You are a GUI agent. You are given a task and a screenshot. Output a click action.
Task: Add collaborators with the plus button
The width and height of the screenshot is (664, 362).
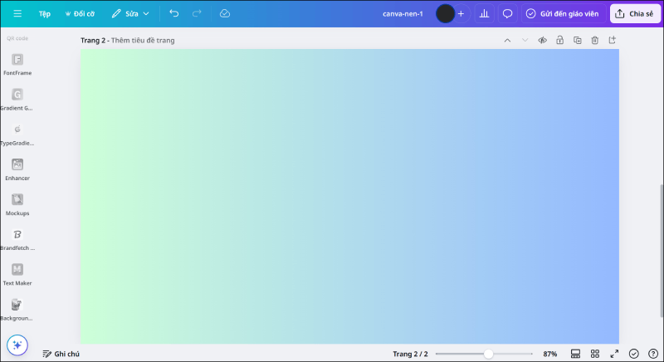(x=461, y=13)
